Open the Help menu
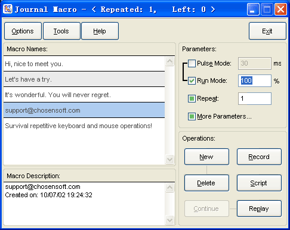Viewport: 290px width, 230px height. click(x=100, y=31)
